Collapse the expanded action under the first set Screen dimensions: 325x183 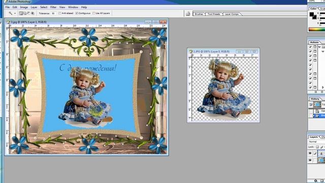[323, 51]
